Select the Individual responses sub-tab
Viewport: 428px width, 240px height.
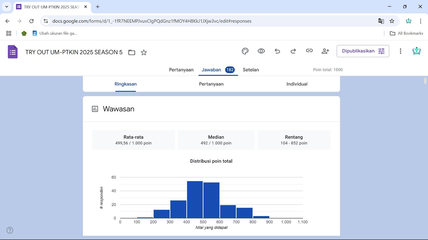[297, 84]
